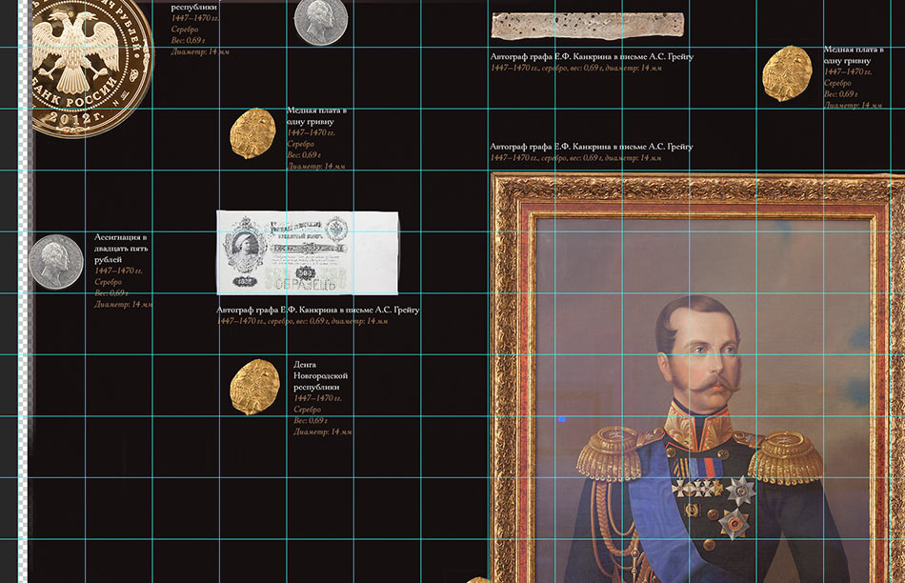The image size is (905, 583).
Task: Select the long silver bar image
Action: [587, 26]
